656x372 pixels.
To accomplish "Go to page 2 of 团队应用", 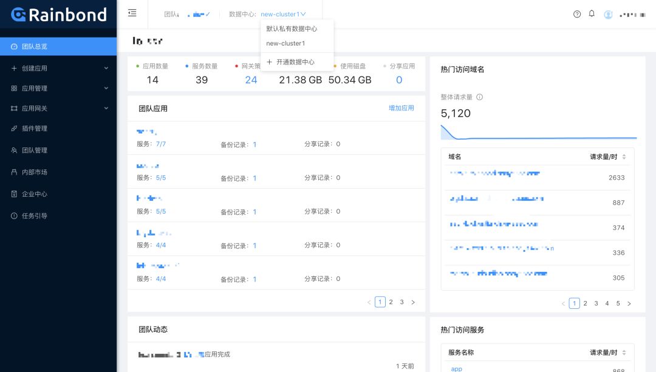I will coord(391,302).
